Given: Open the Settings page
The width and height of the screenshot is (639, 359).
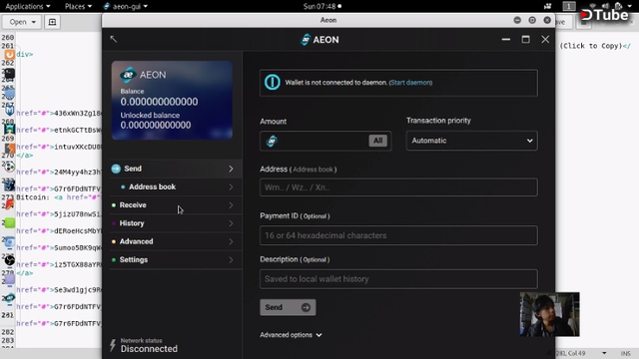Looking at the screenshot, I should 176,259.
